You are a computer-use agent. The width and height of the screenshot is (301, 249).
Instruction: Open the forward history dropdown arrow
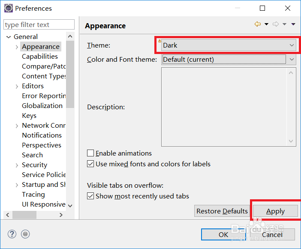[285, 24]
